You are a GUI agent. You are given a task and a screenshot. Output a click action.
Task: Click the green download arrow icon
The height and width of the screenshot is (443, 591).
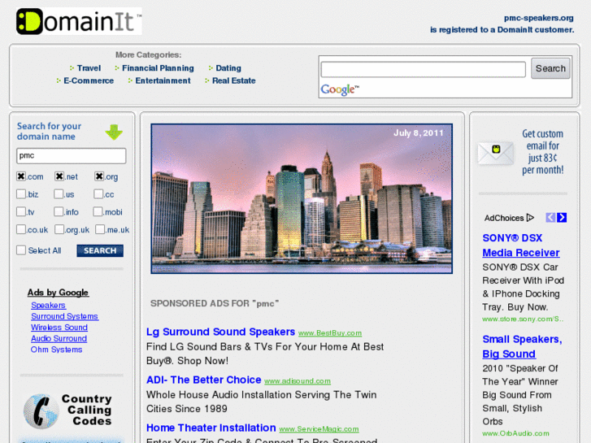[x=114, y=132]
